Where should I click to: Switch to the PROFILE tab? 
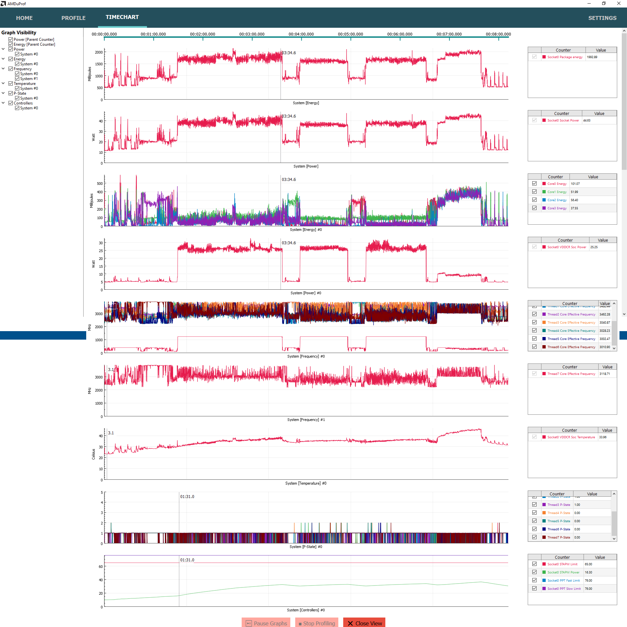click(73, 18)
